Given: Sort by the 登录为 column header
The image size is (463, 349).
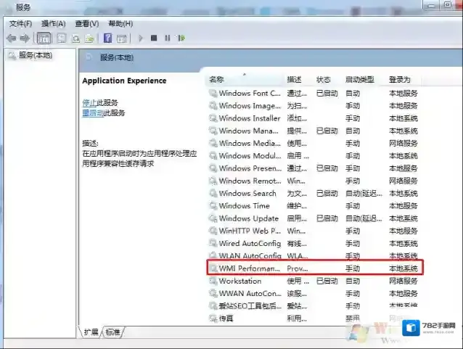Looking at the screenshot, I should [404, 79].
